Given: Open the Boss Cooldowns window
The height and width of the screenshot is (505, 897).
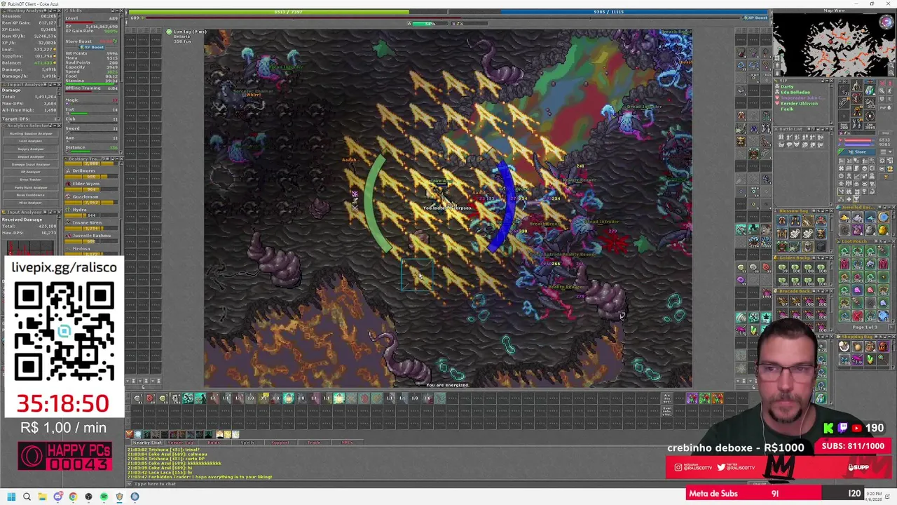Looking at the screenshot, I should (x=30, y=195).
